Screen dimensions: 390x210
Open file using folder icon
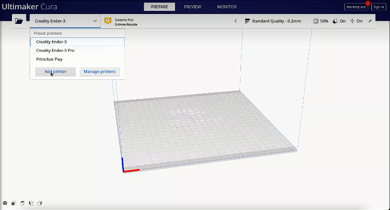[x=19, y=21]
